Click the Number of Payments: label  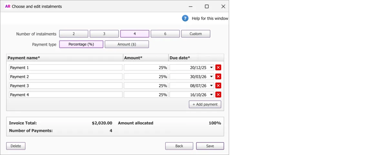coord(31,131)
